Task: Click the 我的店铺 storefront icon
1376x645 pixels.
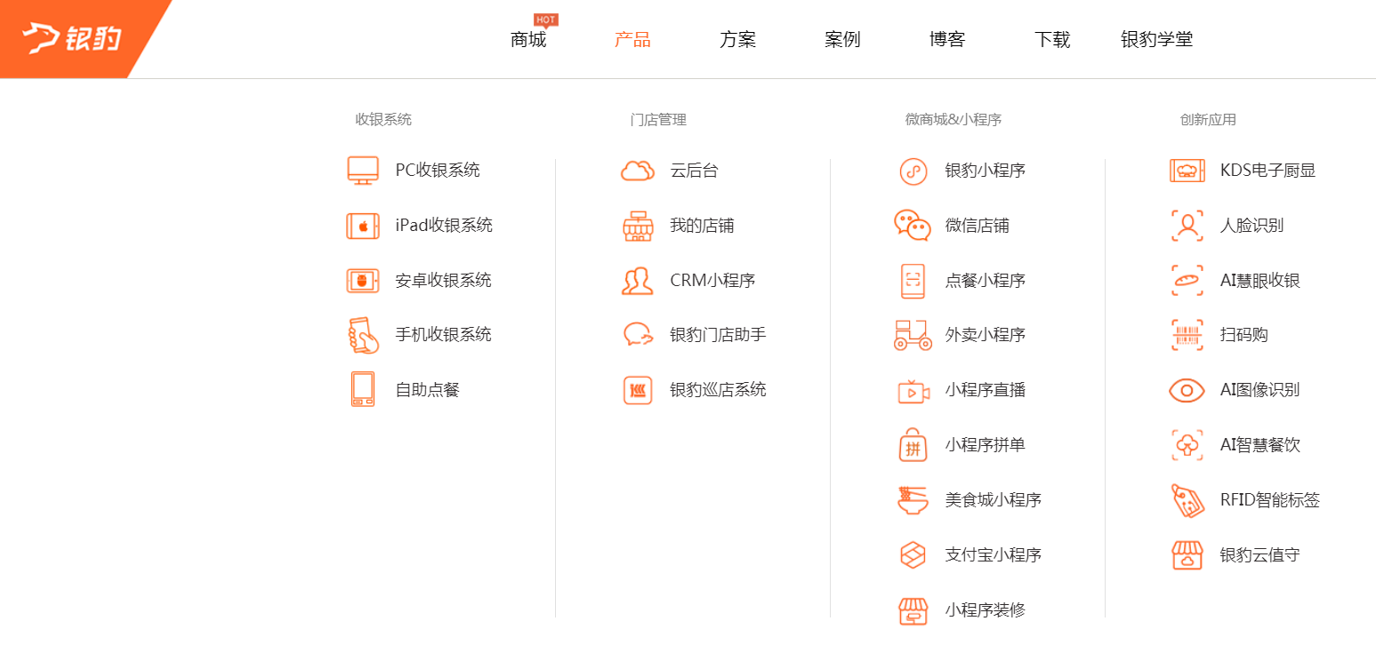Action: click(x=638, y=226)
